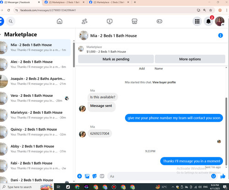Open Marielvyss 2 Beds 1 Bath House chat
The height and width of the screenshot is (190, 229).
[35, 115]
